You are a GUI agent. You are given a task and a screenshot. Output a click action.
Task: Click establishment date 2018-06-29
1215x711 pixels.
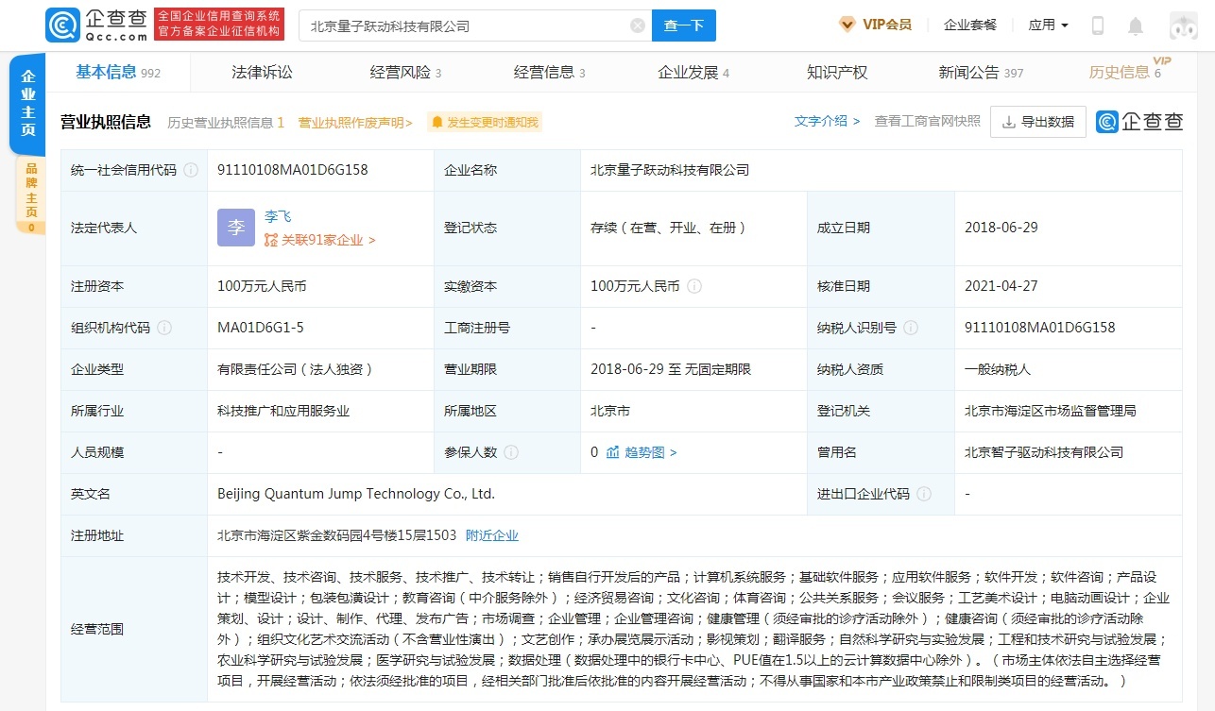click(x=1001, y=228)
